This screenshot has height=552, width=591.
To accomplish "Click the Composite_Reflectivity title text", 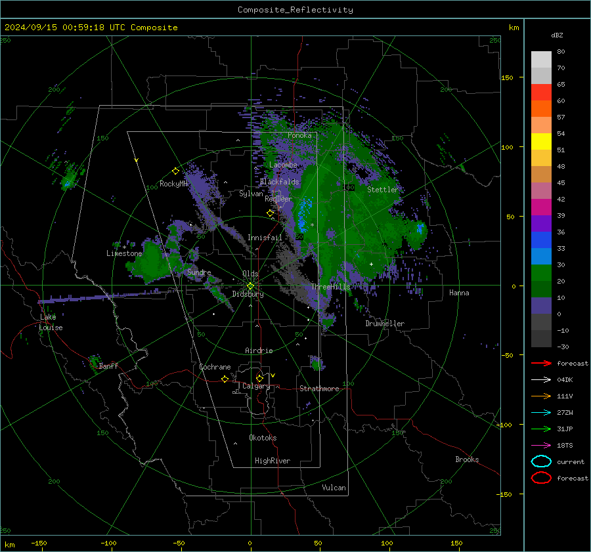I will pos(295,10).
